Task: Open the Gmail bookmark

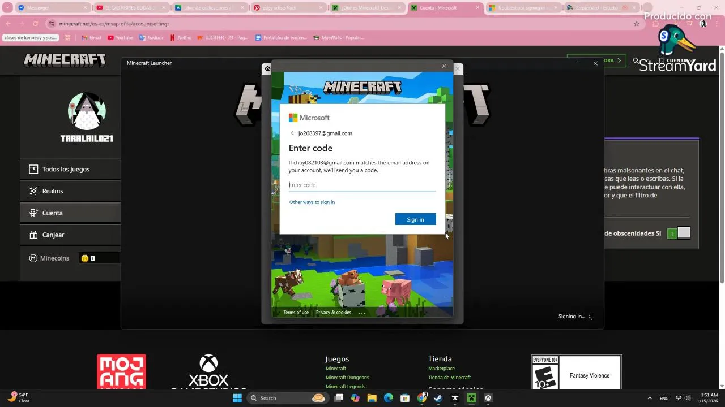Action: (91, 38)
